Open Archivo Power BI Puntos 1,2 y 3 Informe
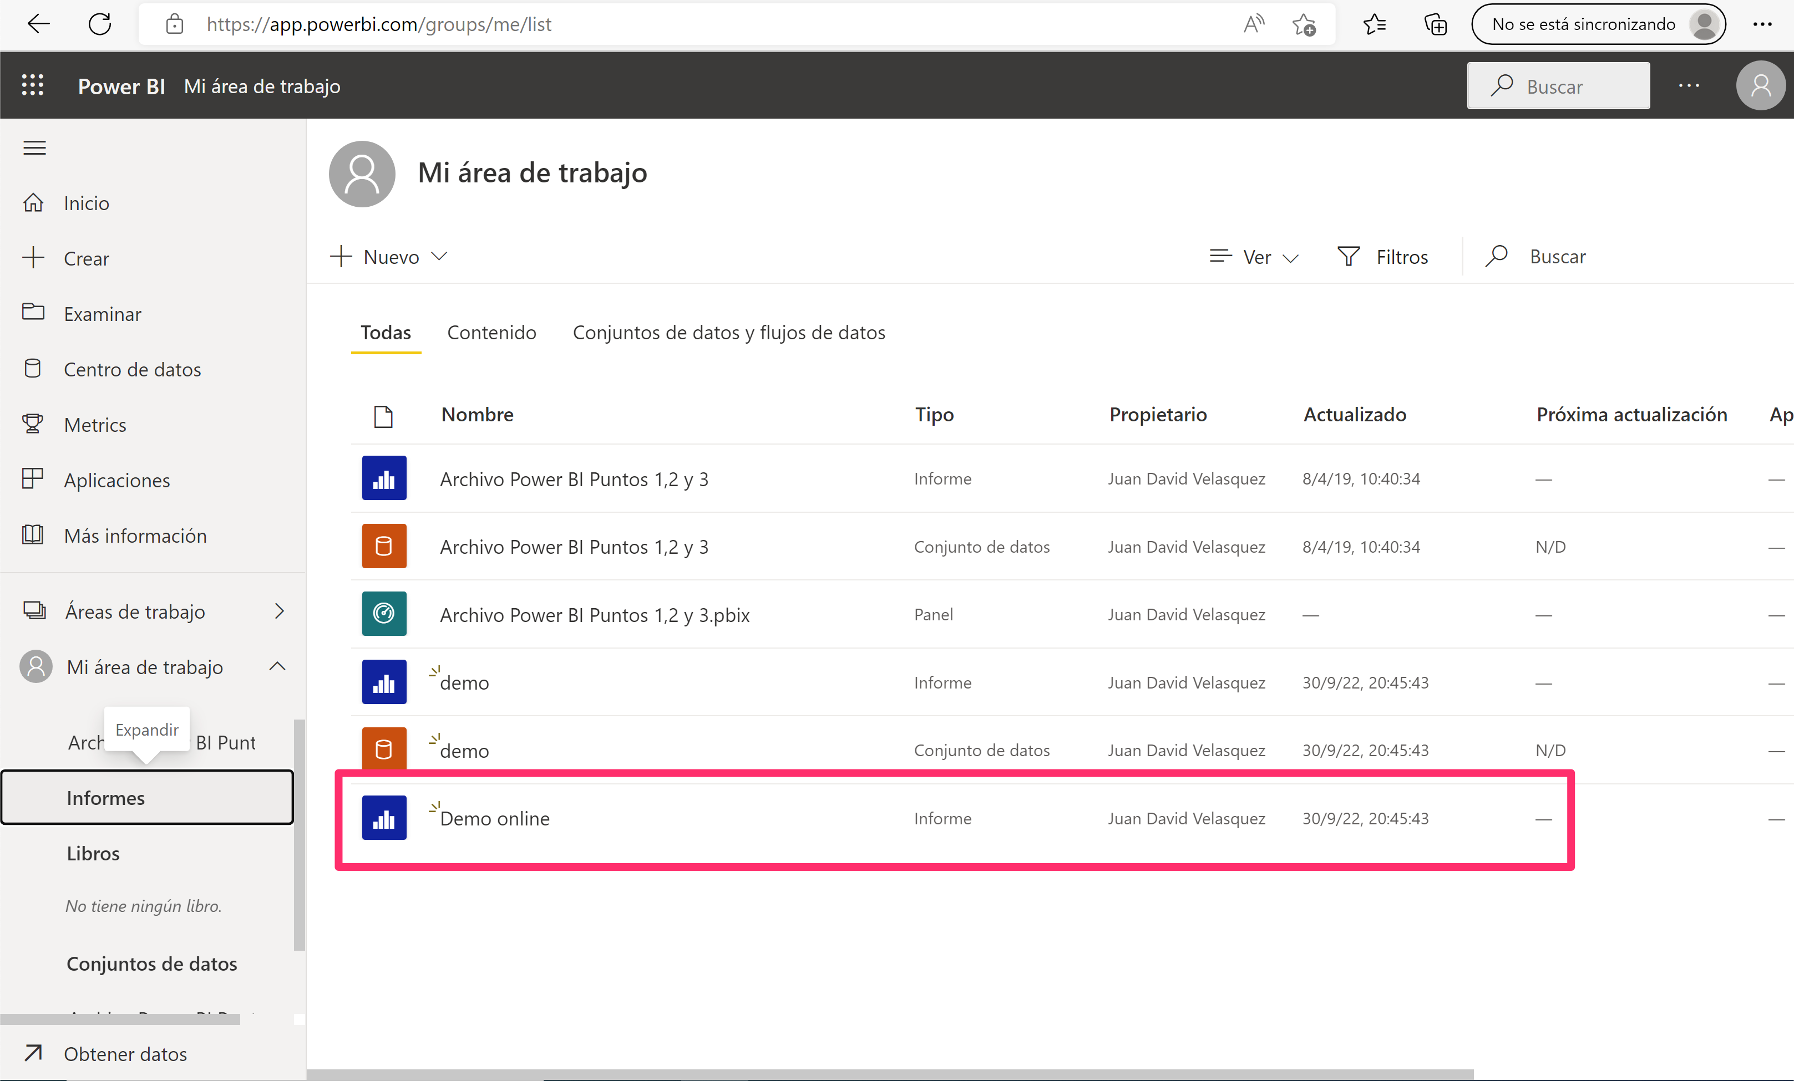This screenshot has height=1081, width=1794. pos(574,480)
